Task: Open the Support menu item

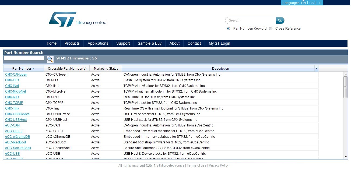Action: 123,43
